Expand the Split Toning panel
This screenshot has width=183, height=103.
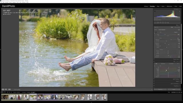[180, 79]
